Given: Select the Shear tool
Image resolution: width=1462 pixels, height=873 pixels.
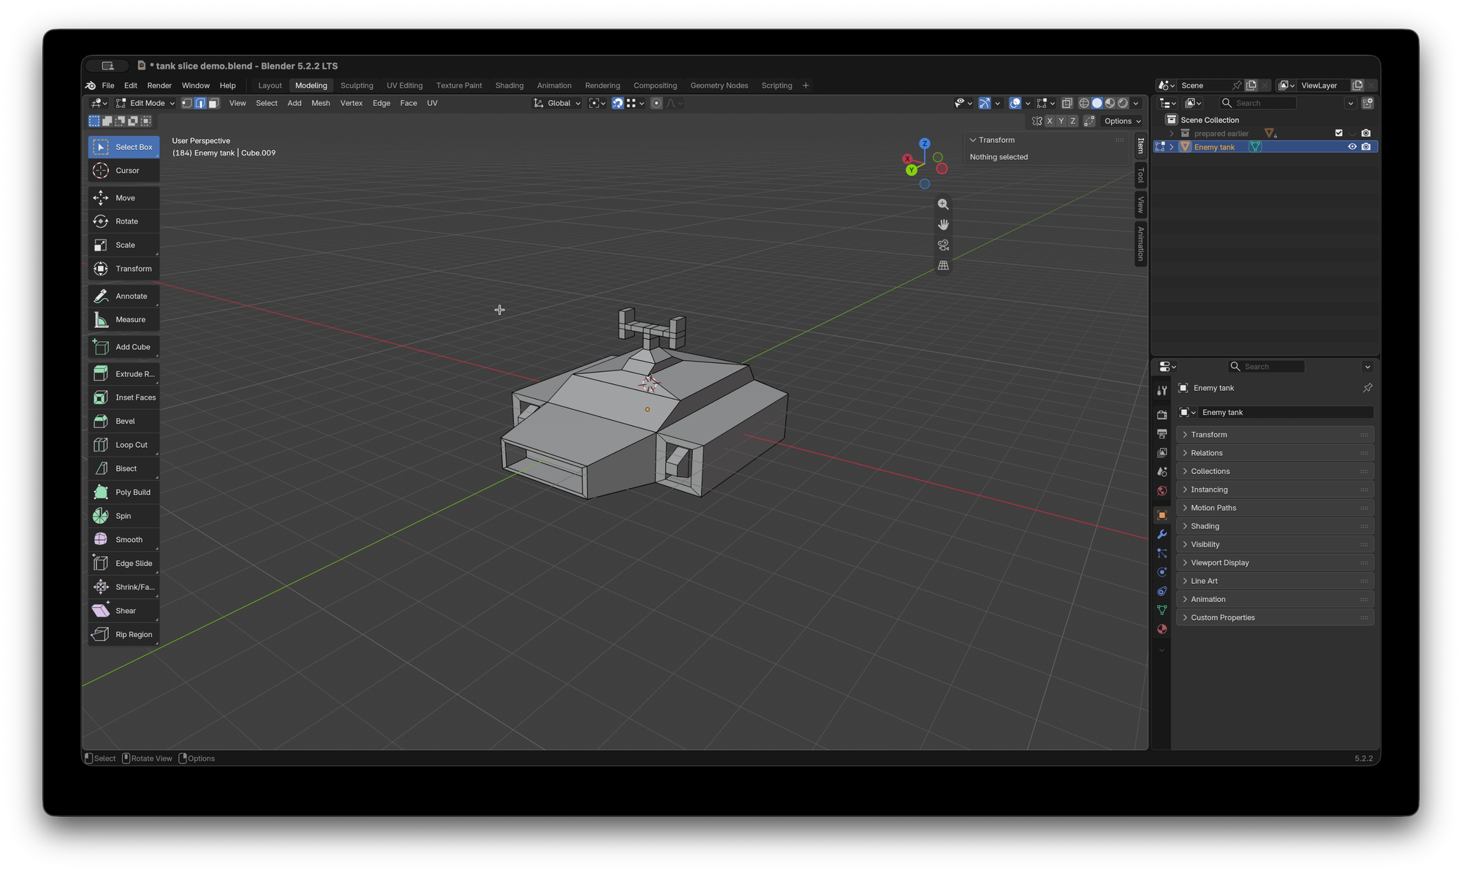Looking at the screenshot, I should click(x=124, y=611).
